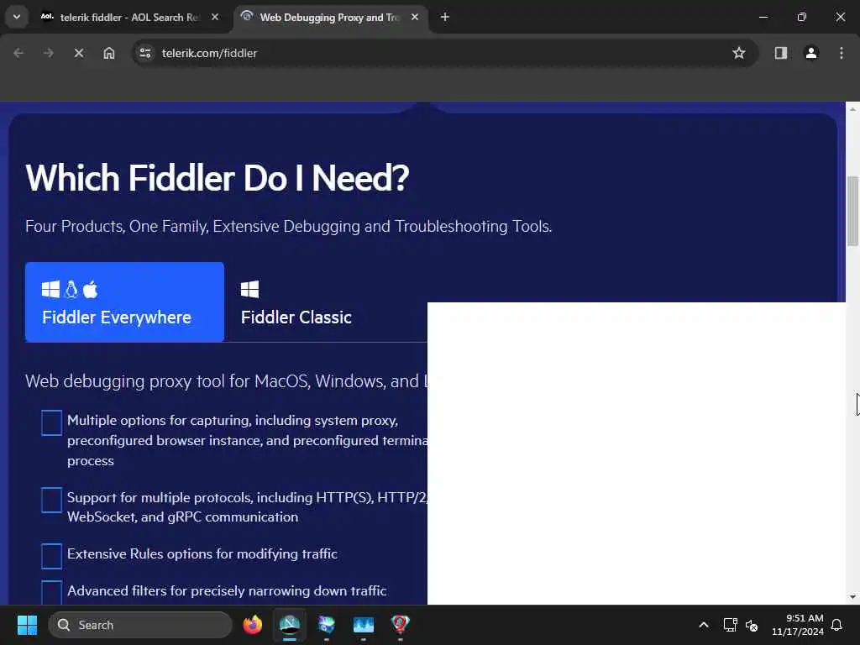Open the browser three-dot menu

(842, 53)
